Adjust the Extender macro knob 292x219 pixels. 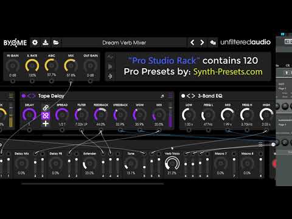89,164
